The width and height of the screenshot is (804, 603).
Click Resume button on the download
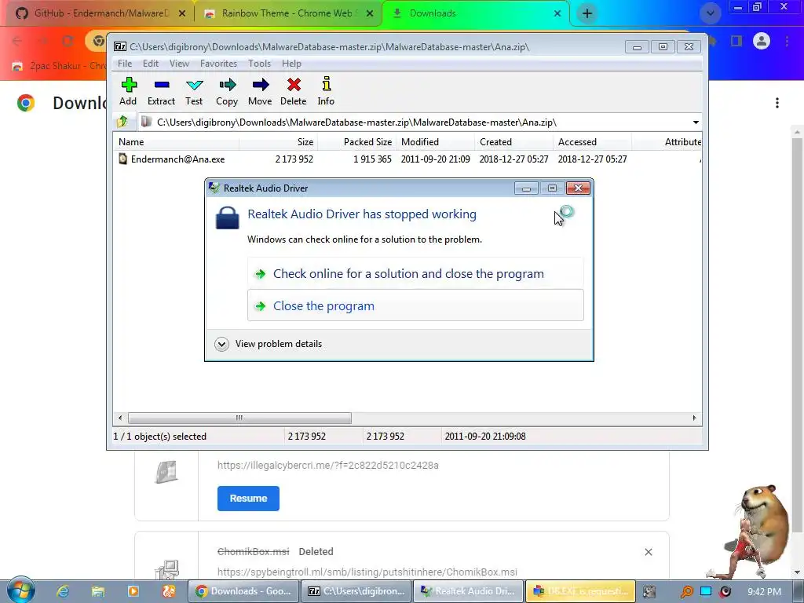[x=248, y=499]
